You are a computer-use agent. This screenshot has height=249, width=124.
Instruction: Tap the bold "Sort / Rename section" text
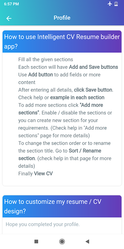[x=60, y=155]
